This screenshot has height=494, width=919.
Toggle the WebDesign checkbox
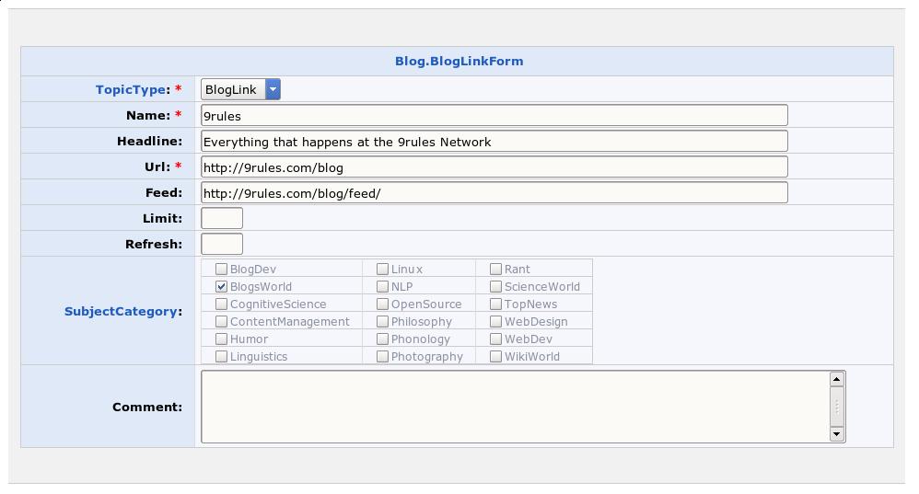tap(495, 321)
